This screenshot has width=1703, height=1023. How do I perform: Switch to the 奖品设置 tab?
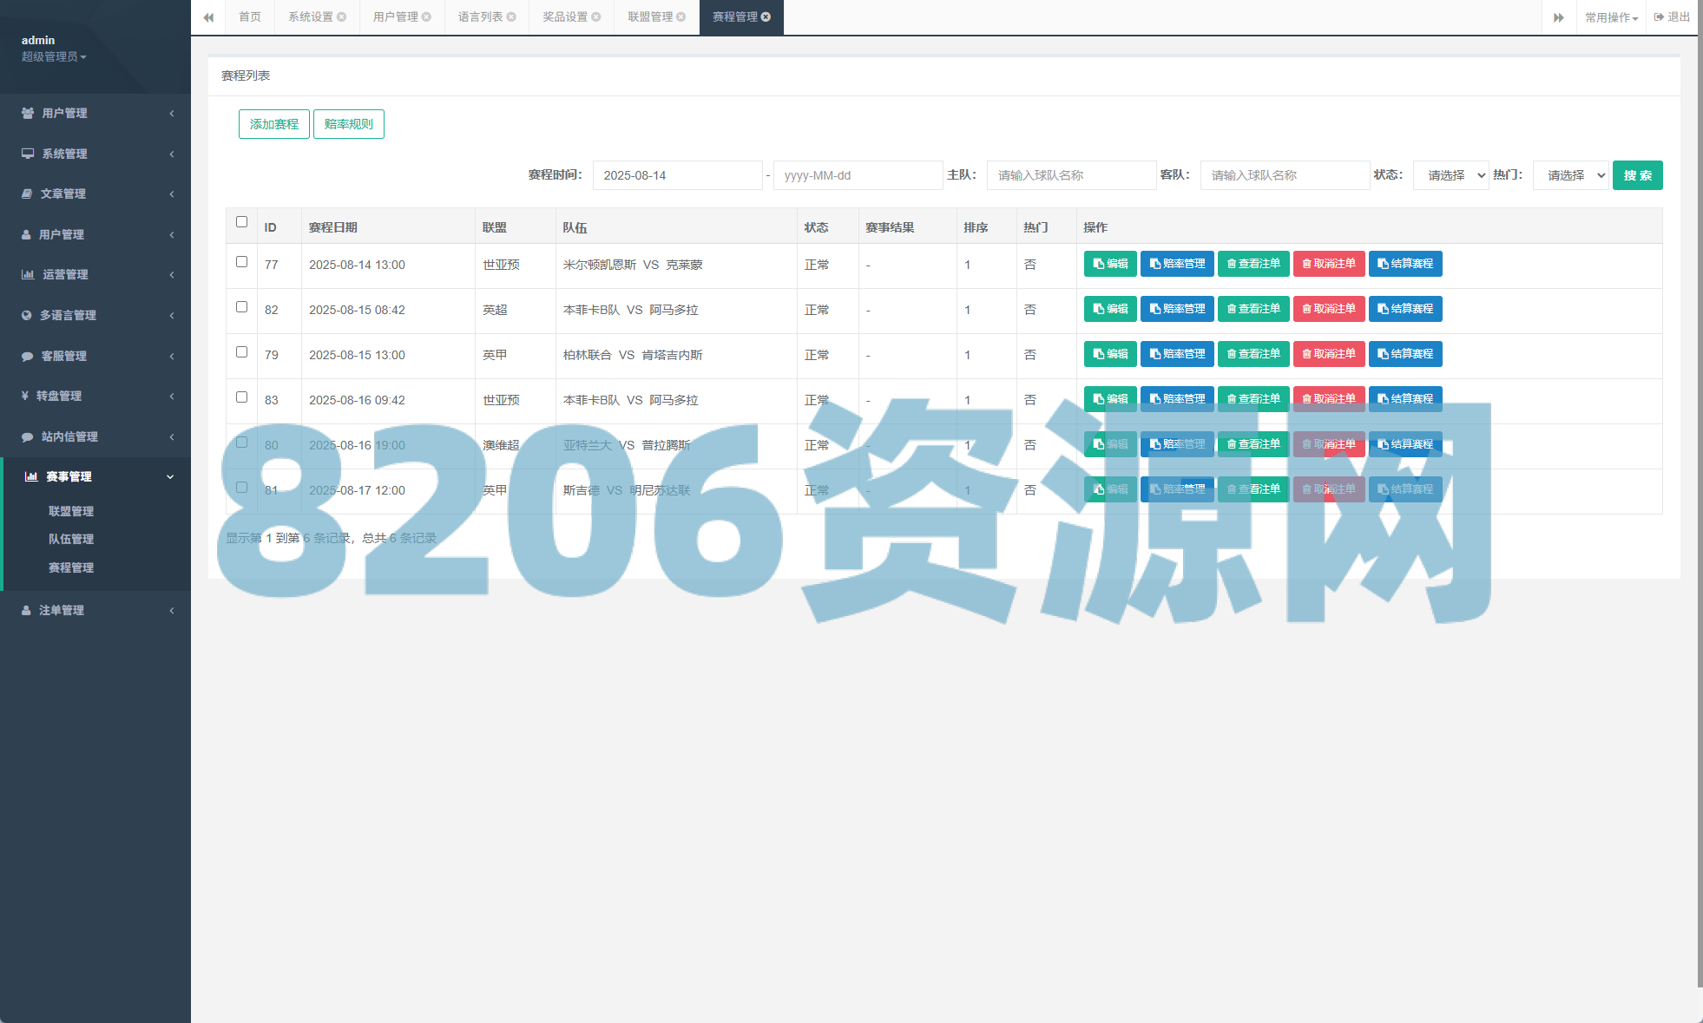(x=565, y=17)
